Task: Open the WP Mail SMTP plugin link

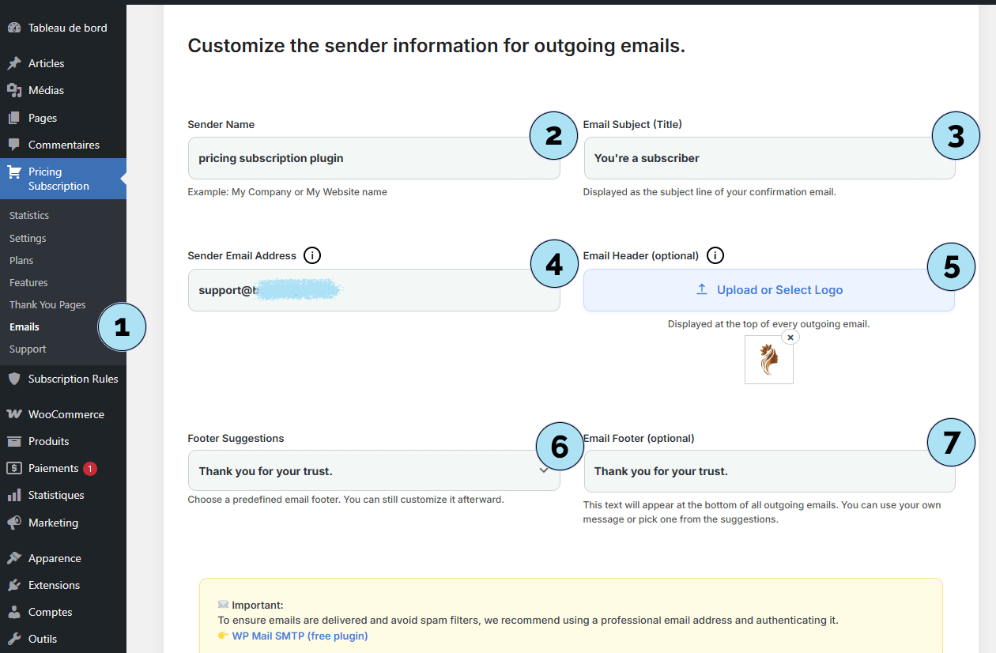Action: tap(300, 636)
